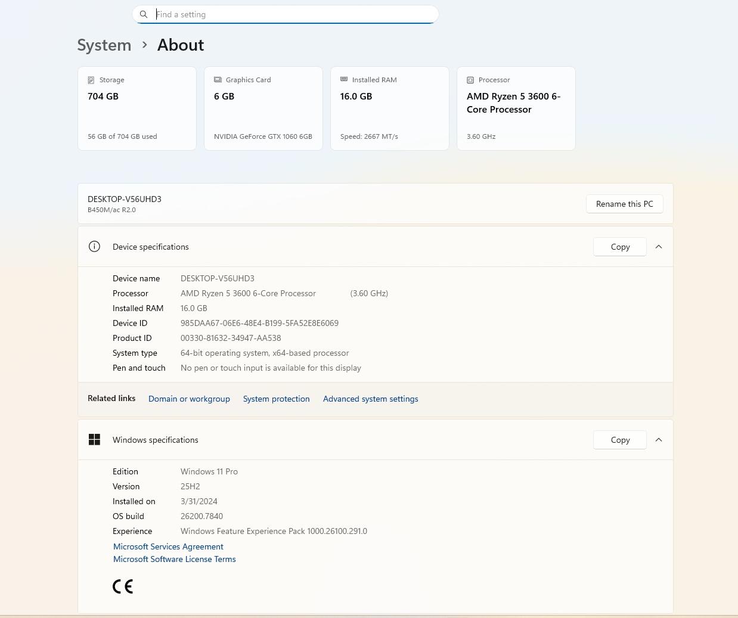Collapse the Windows specifications section
This screenshot has height=618, width=738.
coord(659,440)
